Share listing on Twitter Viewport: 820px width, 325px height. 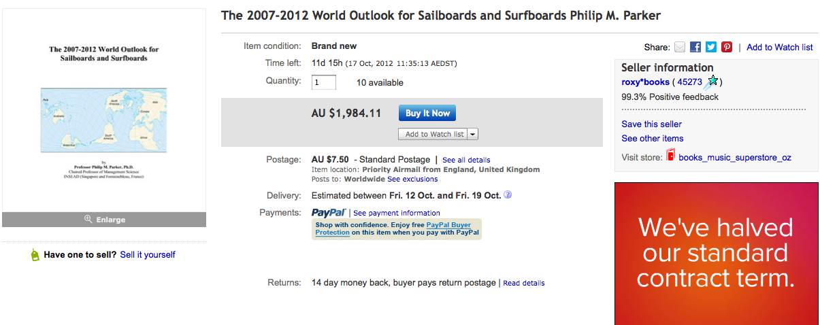(x=711, y=47)
